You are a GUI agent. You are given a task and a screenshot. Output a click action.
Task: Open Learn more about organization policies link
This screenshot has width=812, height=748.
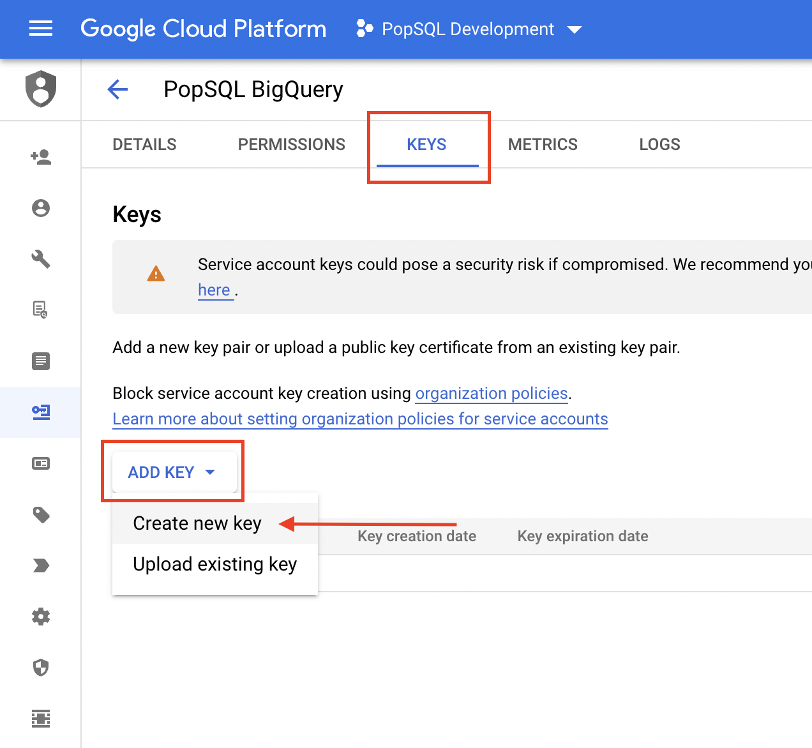[360, 419]
